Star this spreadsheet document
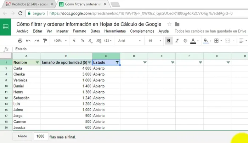248x143 pixels. coord(169,24)
